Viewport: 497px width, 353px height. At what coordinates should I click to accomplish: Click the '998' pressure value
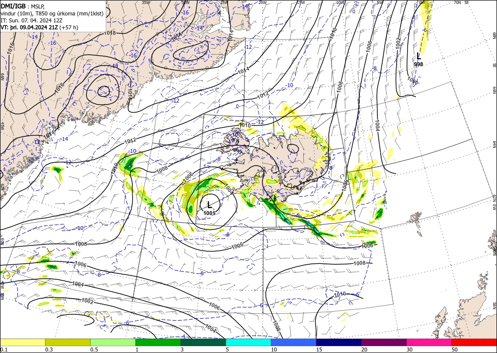418,64
